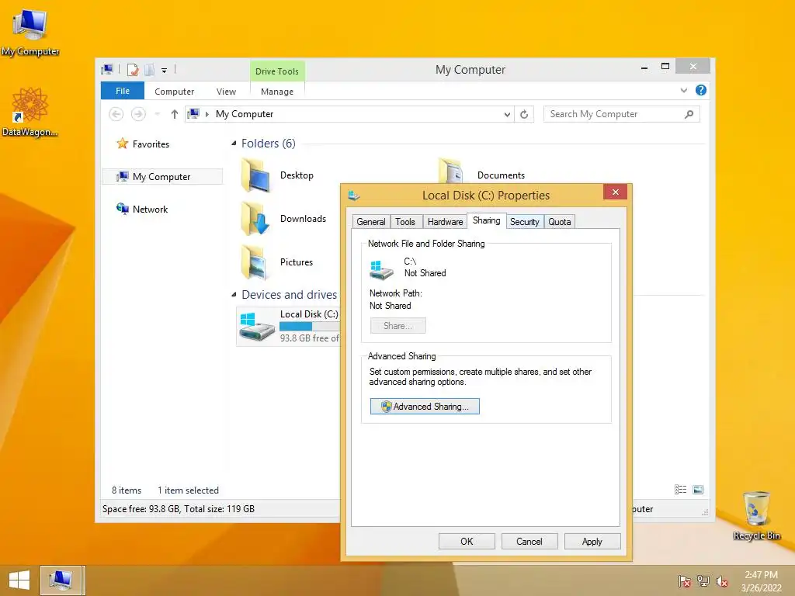Click the Apply button
795x596 pixels.
tap(592, 541)
